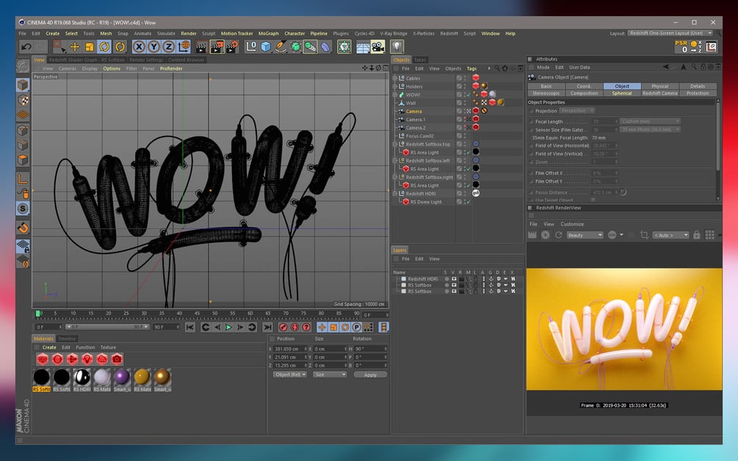
Task: Open the Beauty AOV dropdown in RenderView
Action: 584,235
